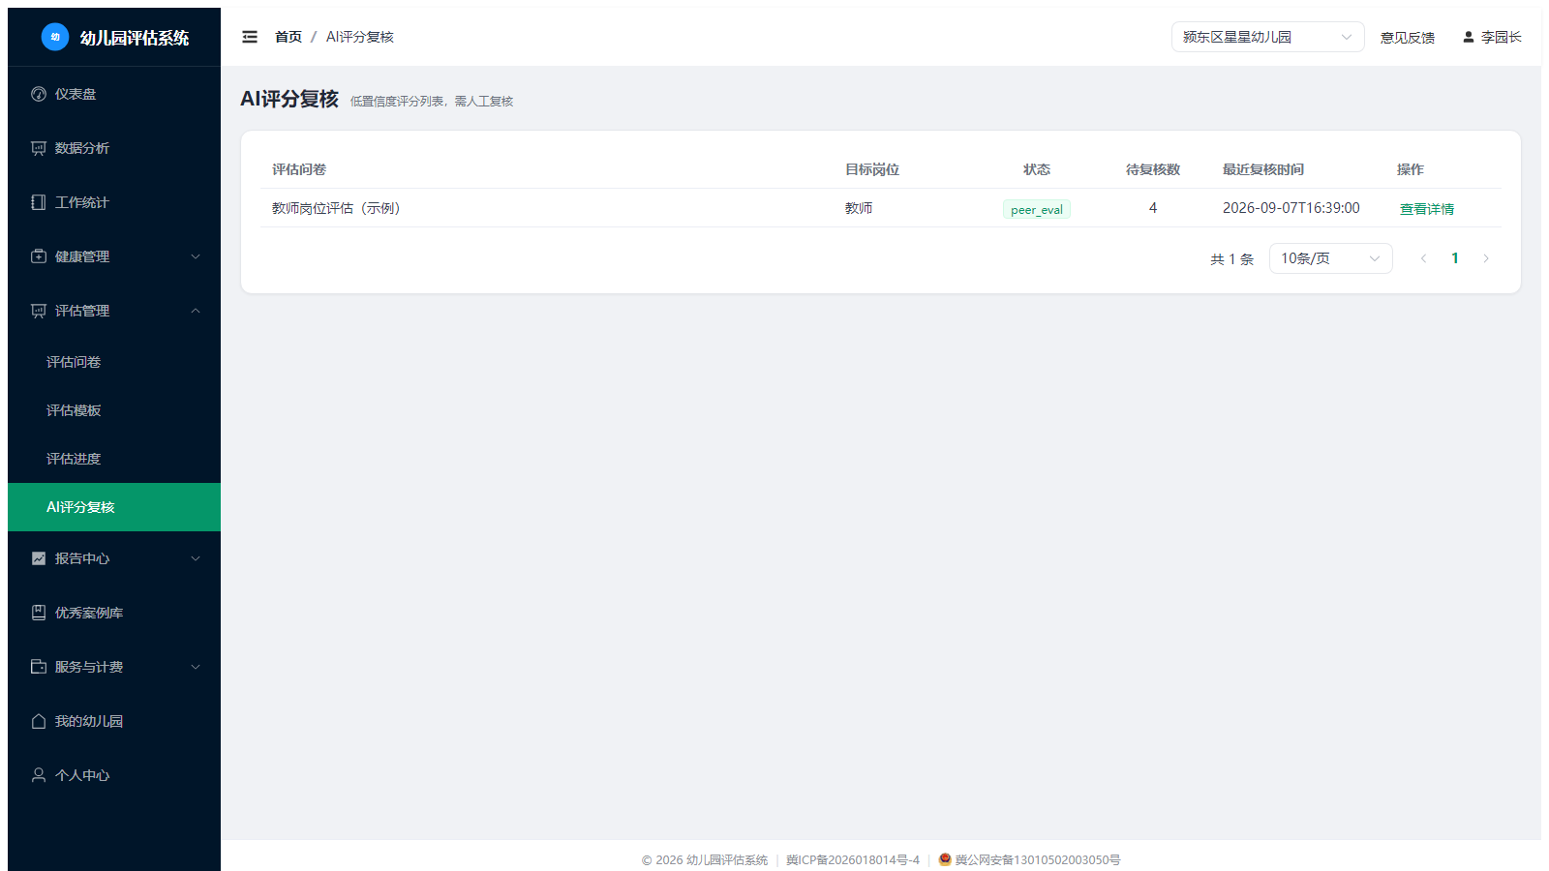Click the sidebar collapse hamburger icon
Screen dimensions: 1549x871
[x=250, y=37]
